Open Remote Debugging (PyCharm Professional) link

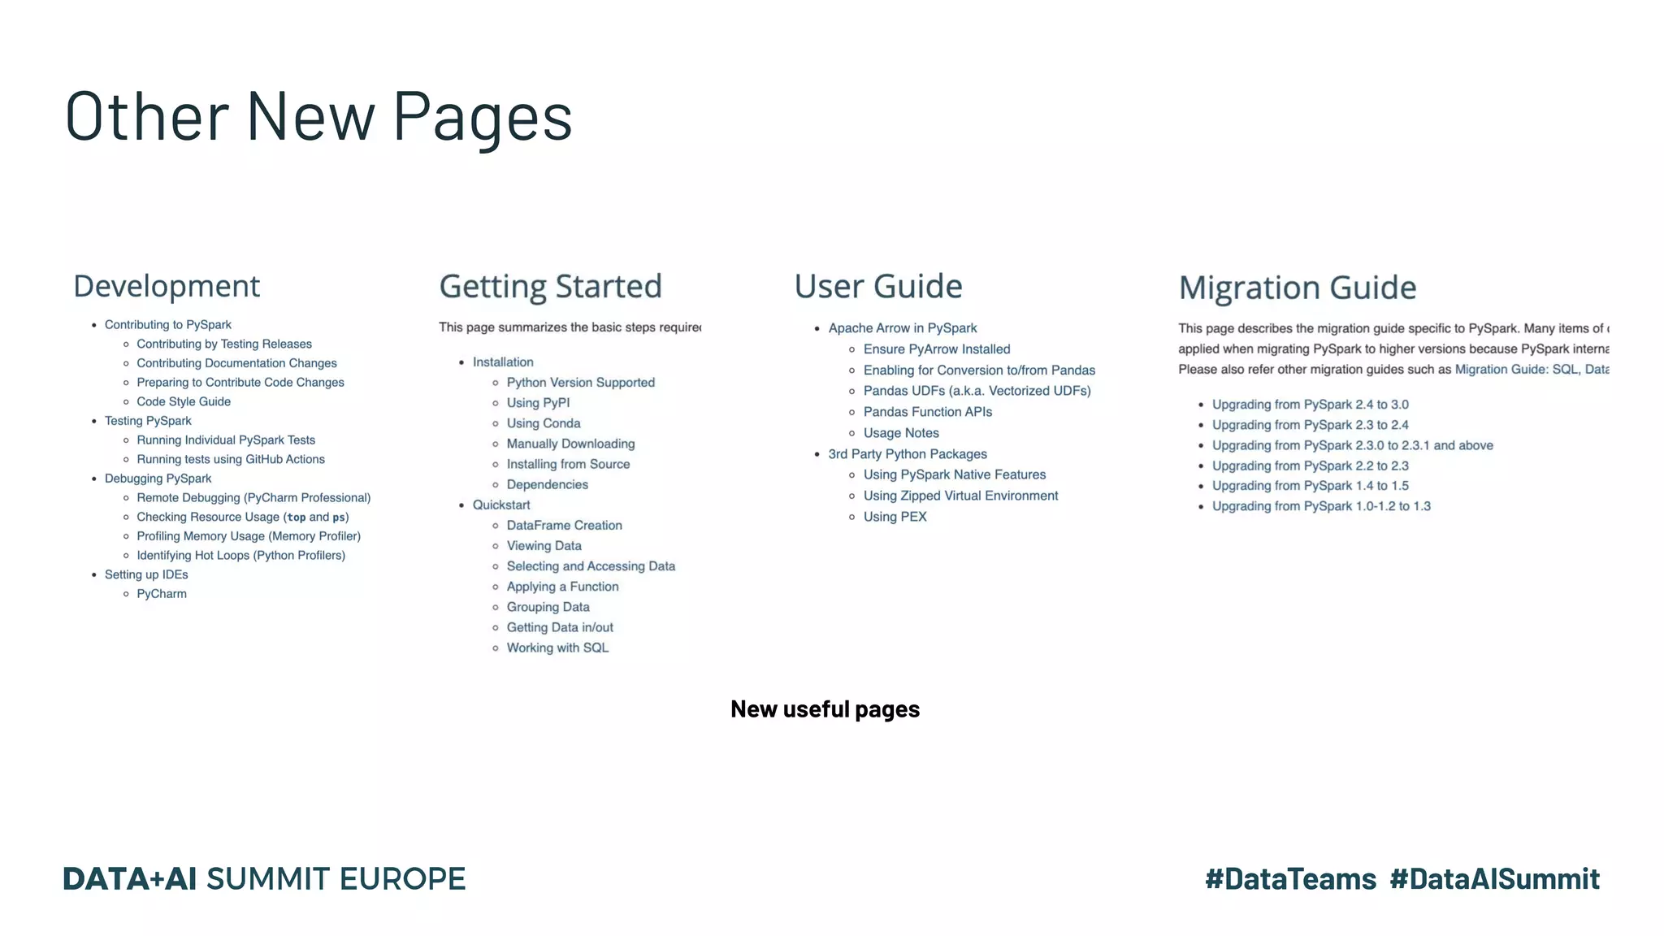[x=253, y=497]
